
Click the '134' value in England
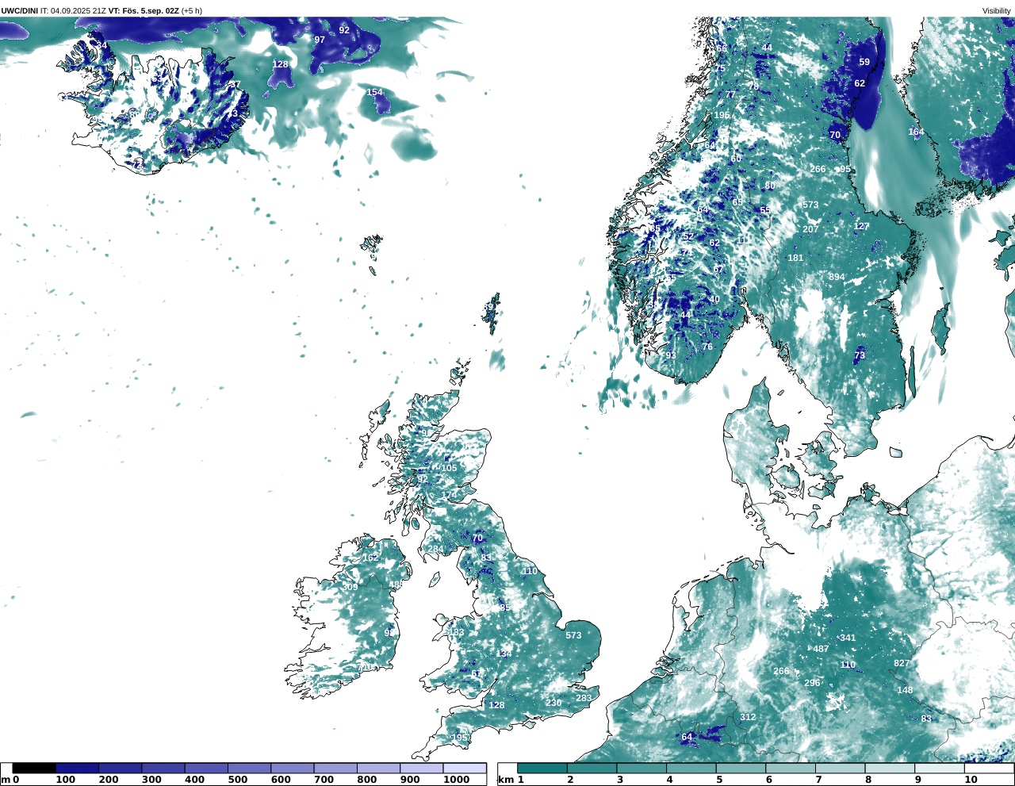pos(504,654)
